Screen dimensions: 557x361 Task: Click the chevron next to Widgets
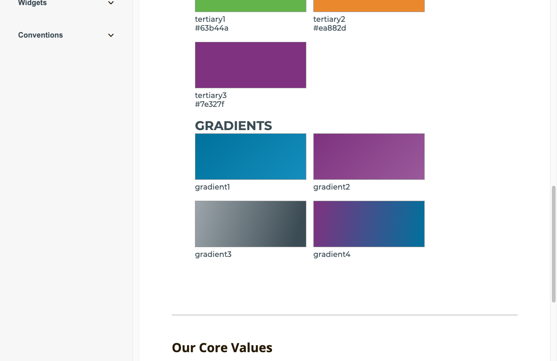(x=110, y=3)
